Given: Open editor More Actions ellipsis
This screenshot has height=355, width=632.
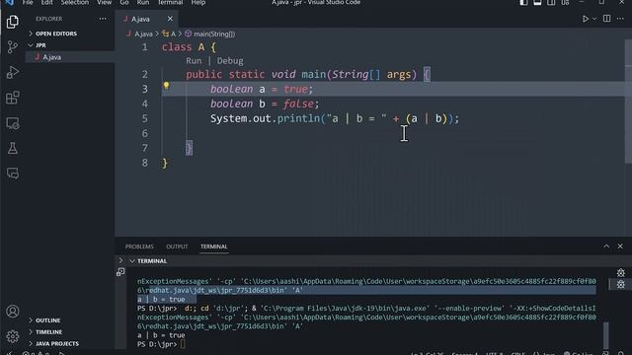Looking at the screenshot, I should 620,19.
